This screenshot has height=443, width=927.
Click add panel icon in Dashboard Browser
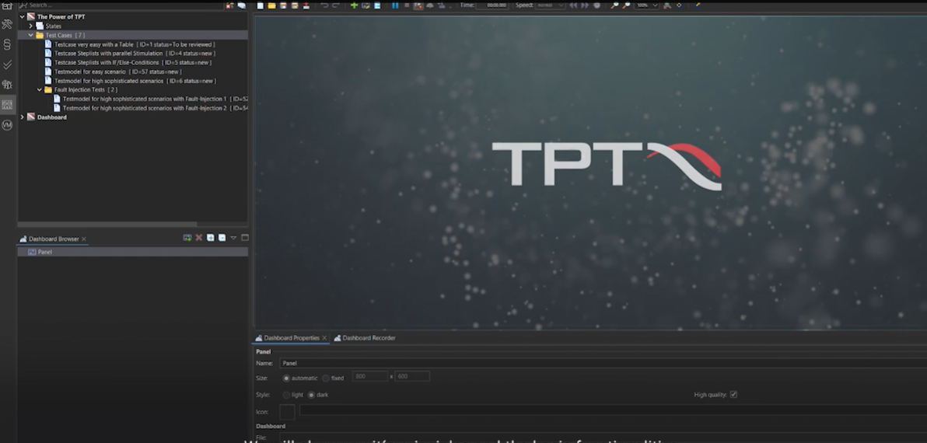point(187,238)
